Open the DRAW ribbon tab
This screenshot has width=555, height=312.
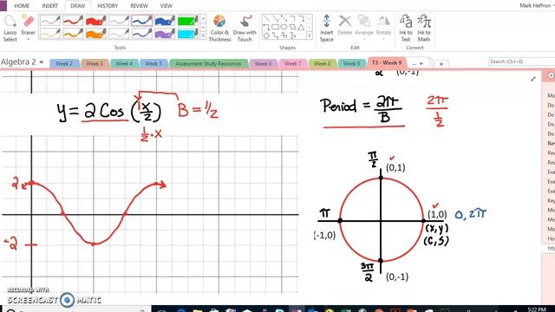78,6
